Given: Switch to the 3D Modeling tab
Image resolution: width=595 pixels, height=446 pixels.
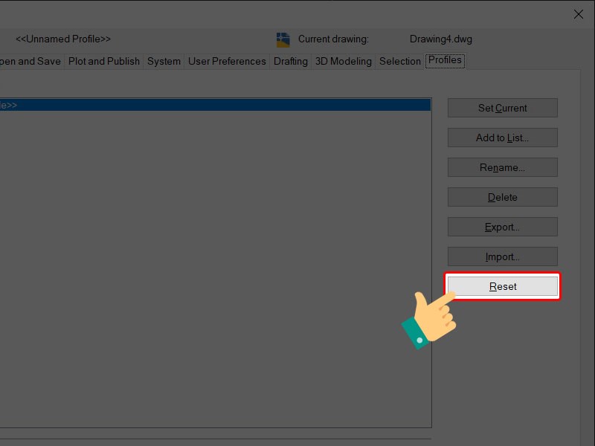Looking at the screenshot, I should tap(344, 61).
